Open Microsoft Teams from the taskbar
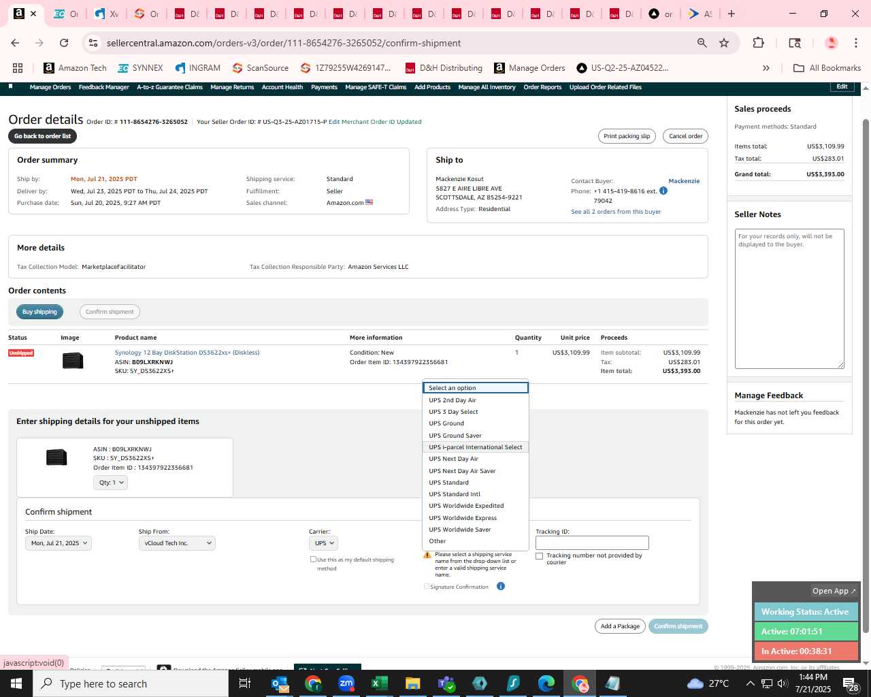This screenshot has width=871, height=697. tap(446, 683)
